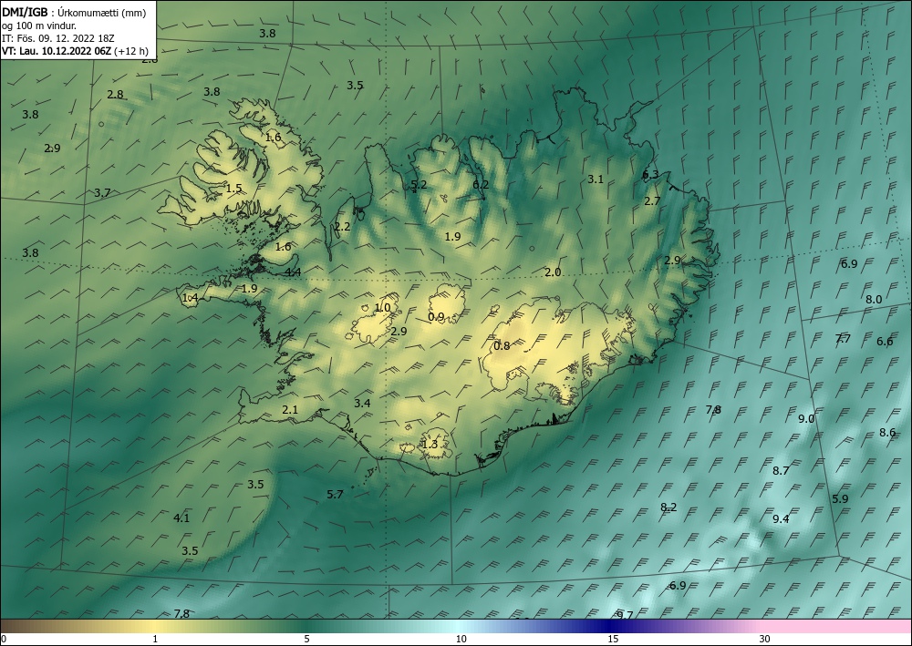The image size is (912, 646).
Task: Select the value 2.7
Action: tap(653, 201)
